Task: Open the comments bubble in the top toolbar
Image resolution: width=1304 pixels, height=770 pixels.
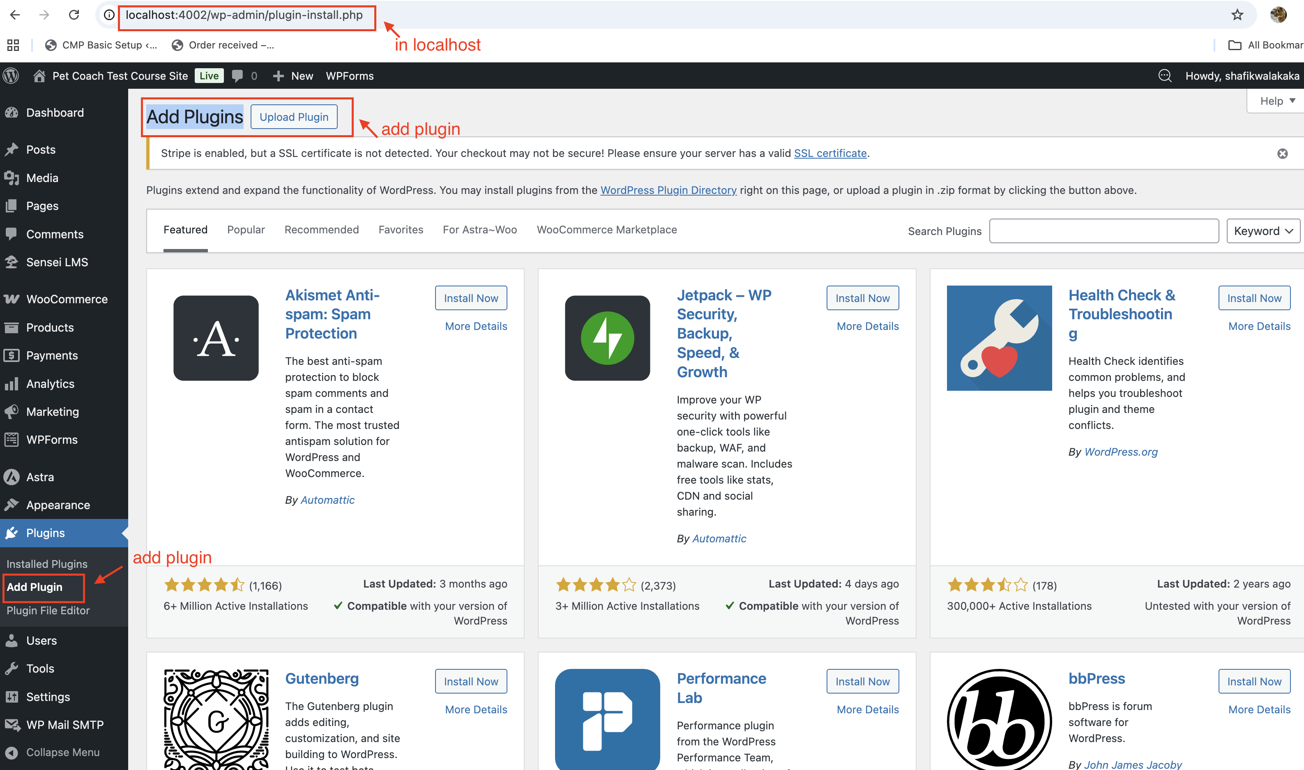Action: [240, 76]
